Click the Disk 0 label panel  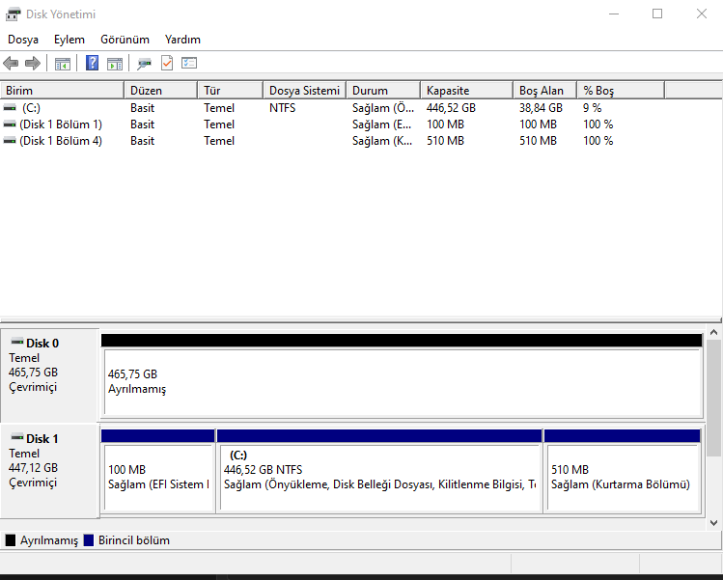pos(50,375)
